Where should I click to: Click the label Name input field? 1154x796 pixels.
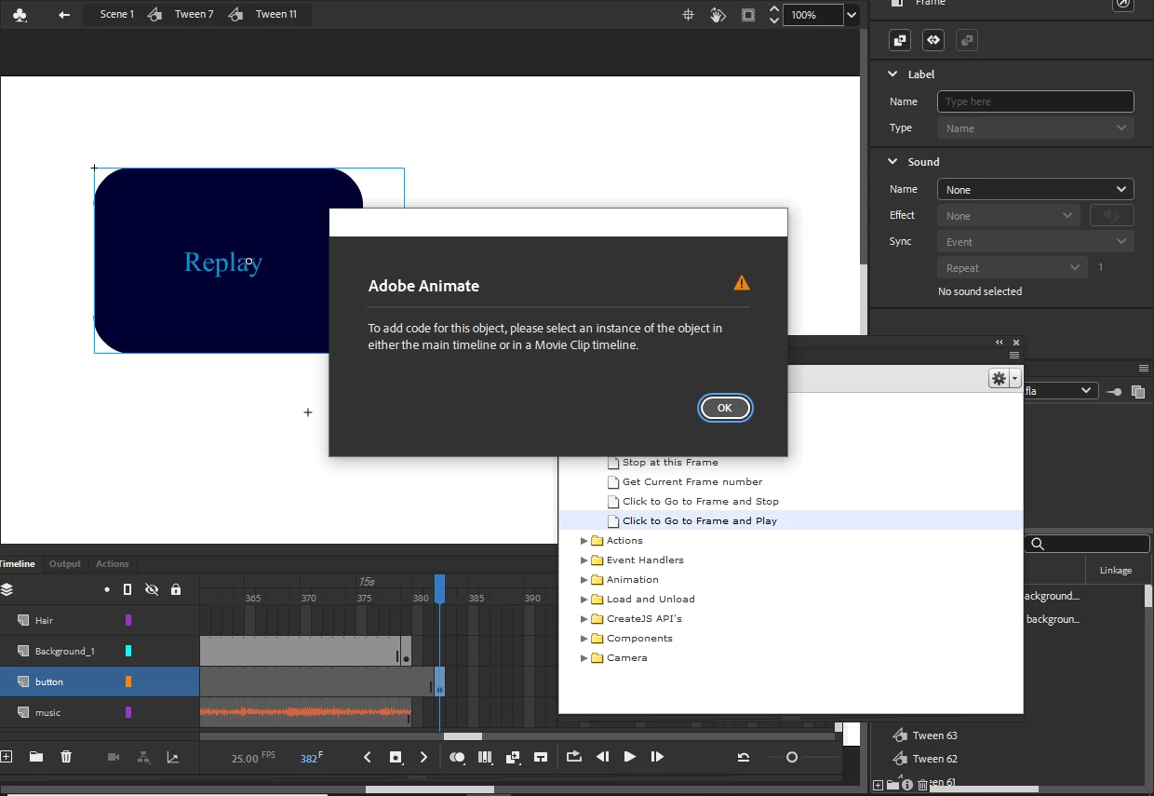coord(1036,101)
